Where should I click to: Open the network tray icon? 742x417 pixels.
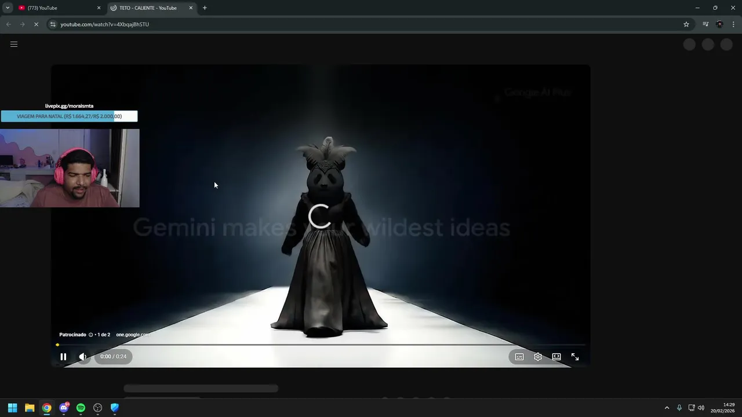click(x=692, y=408)
